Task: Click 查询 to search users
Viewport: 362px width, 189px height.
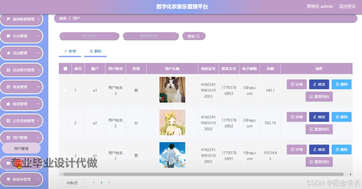Action: (194, 36)
